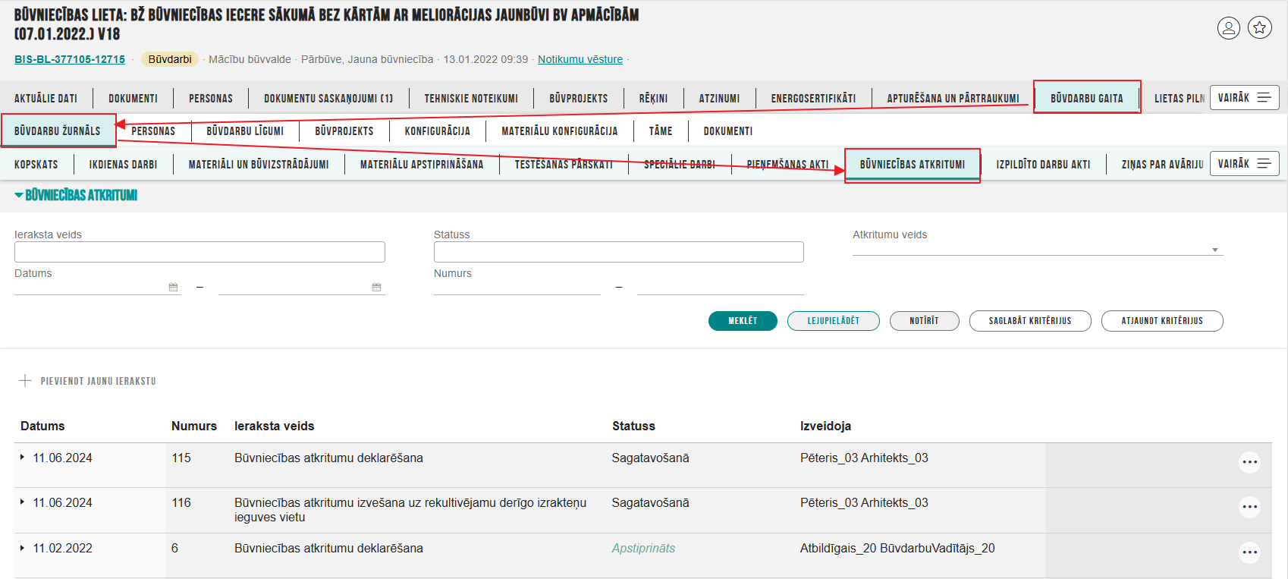Open row 116 three-dot actions menu
Image resolution: width=1288 pixels, height=579 pixels.
coord(1249,507)
